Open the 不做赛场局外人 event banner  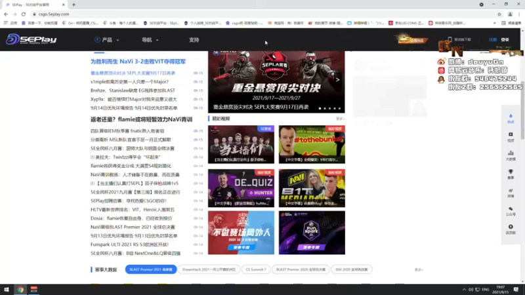pos(241,233)
